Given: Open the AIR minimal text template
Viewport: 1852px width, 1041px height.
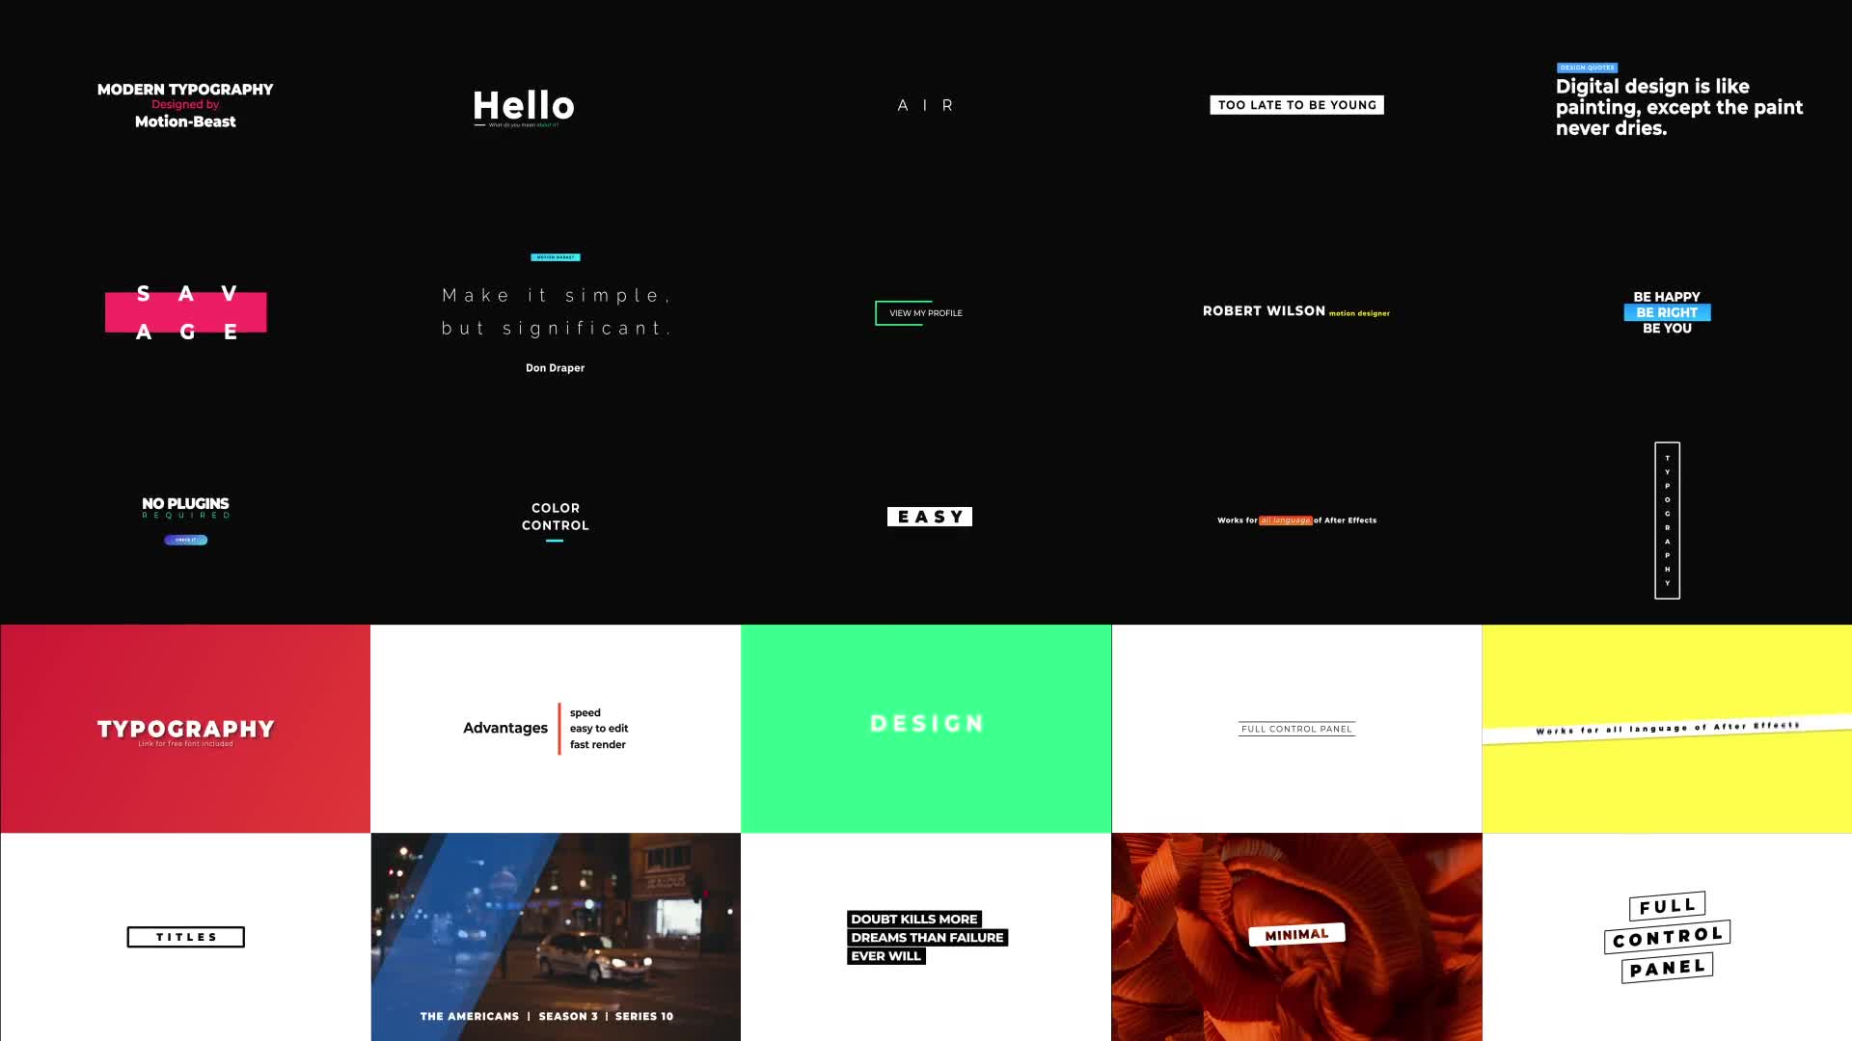Looking at the screenshot, I should pyautogui.click(x=925, y=104).
